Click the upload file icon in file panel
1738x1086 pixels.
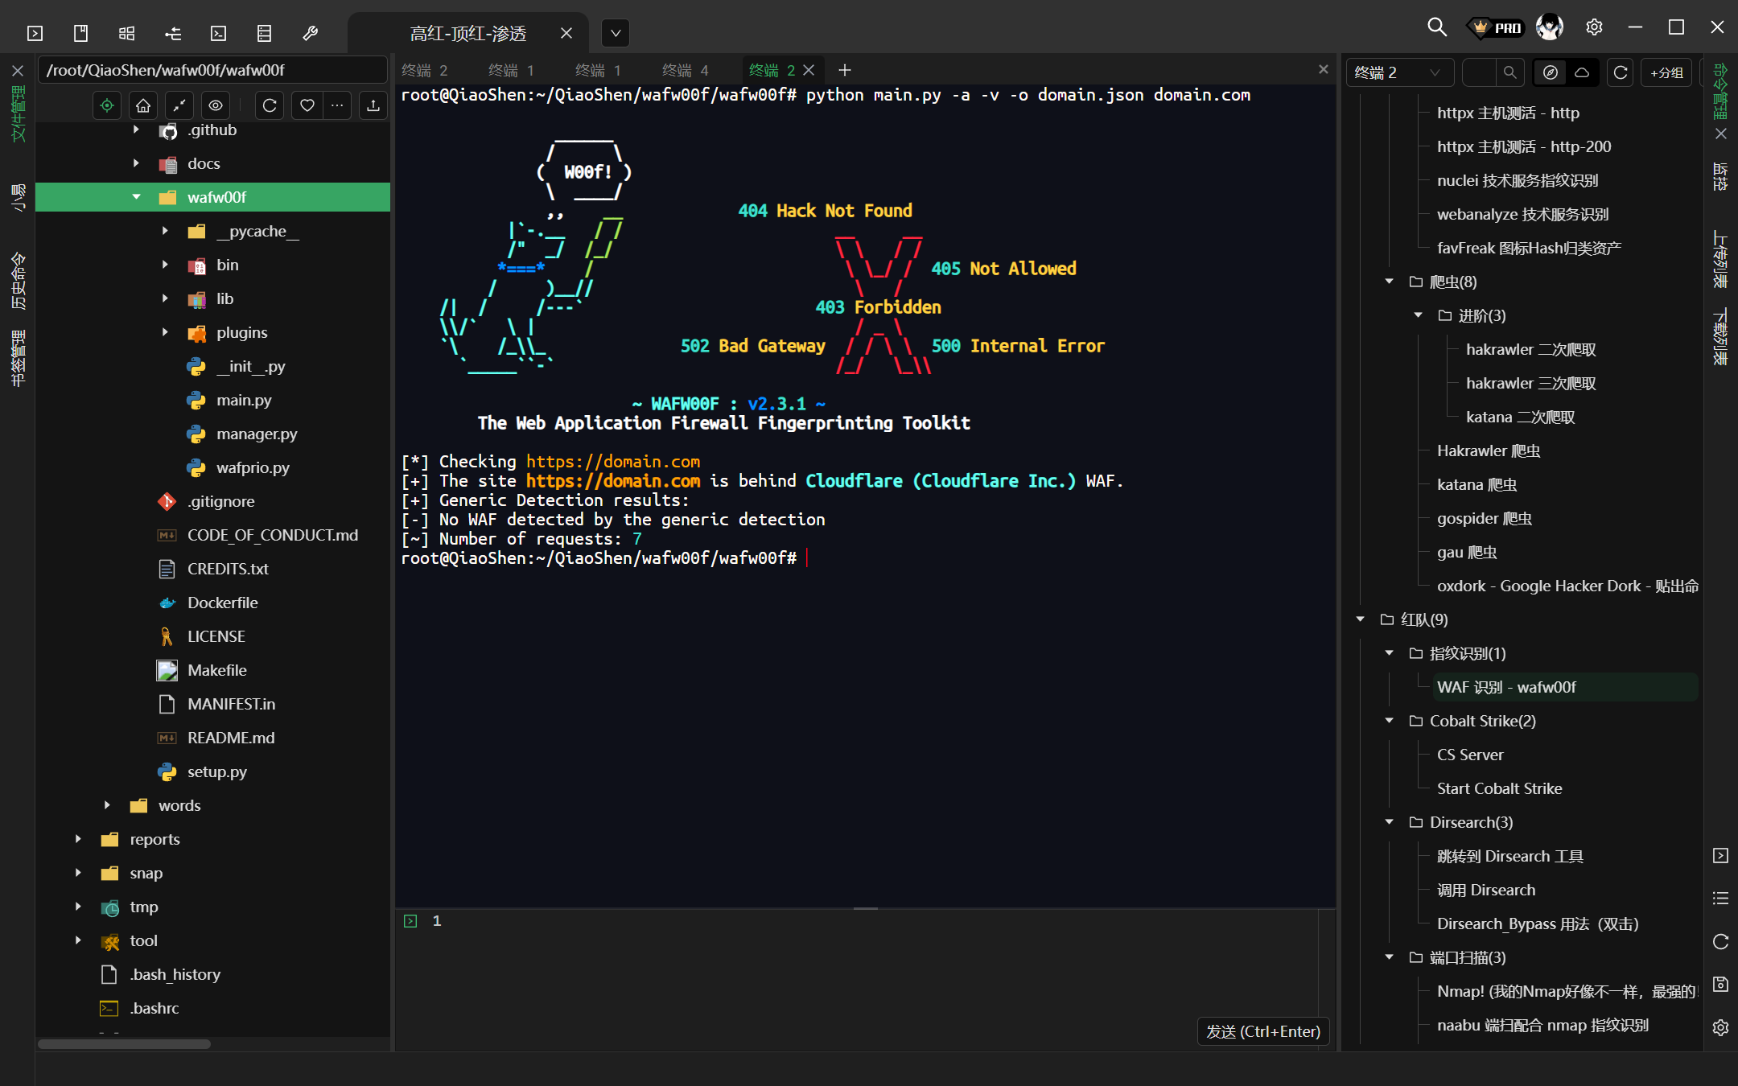point(373,105)
